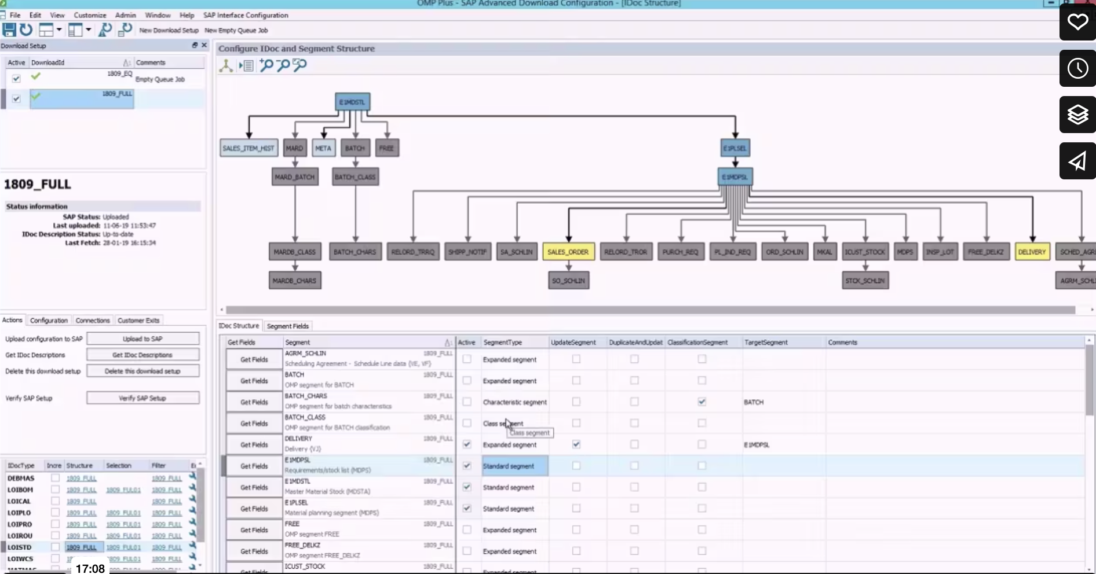1096x574 pixels.
Task: Toggle the Incre checkbox for the LOISTD row
Action: 55,547
